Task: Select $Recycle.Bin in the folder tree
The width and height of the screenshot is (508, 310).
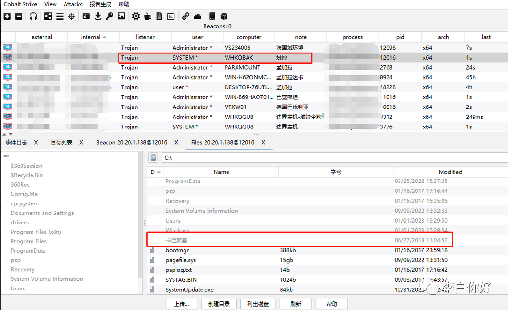Action: [x=27, y=175]
